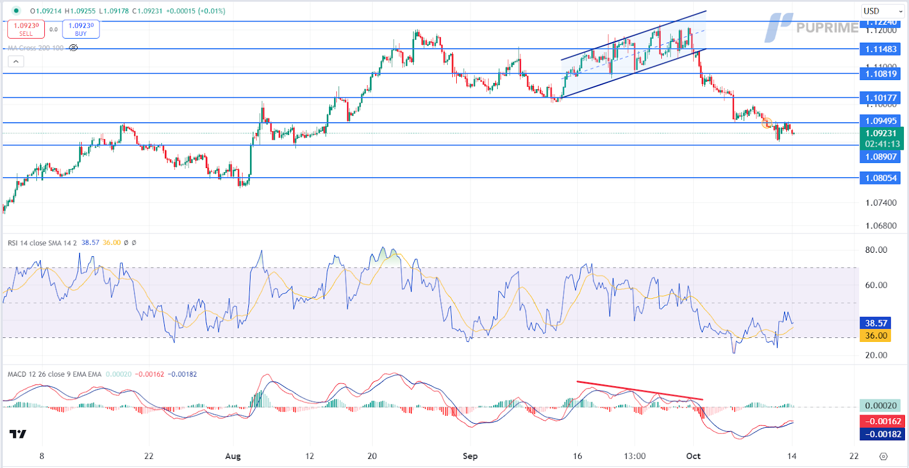Collapse the indicator legend with the chevron
The image size is (909, 468).
coord(16,61)
